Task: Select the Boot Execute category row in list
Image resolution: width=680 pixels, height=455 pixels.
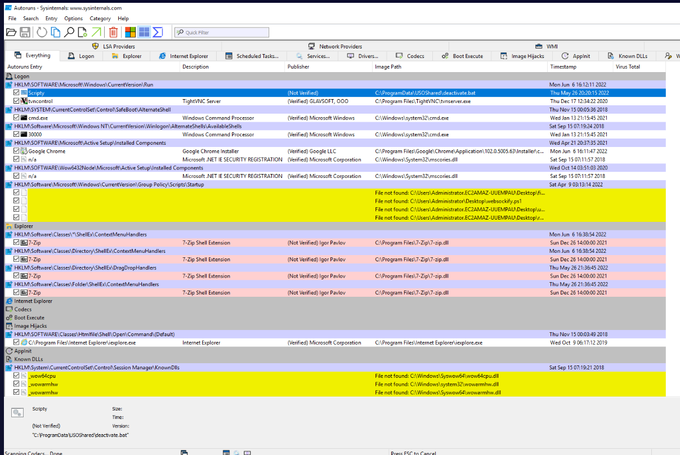Action: click(335, 318)
